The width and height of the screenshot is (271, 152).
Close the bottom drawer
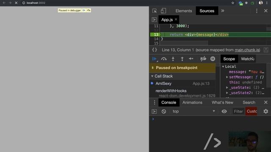(266, 102)
